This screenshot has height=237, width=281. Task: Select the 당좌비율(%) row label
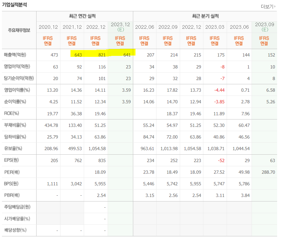15,137
